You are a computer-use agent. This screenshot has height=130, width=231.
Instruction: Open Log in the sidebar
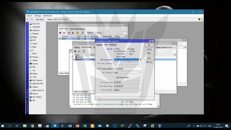pos(34,70)
